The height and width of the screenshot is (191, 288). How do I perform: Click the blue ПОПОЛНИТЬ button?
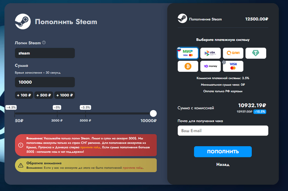point(223,152)
